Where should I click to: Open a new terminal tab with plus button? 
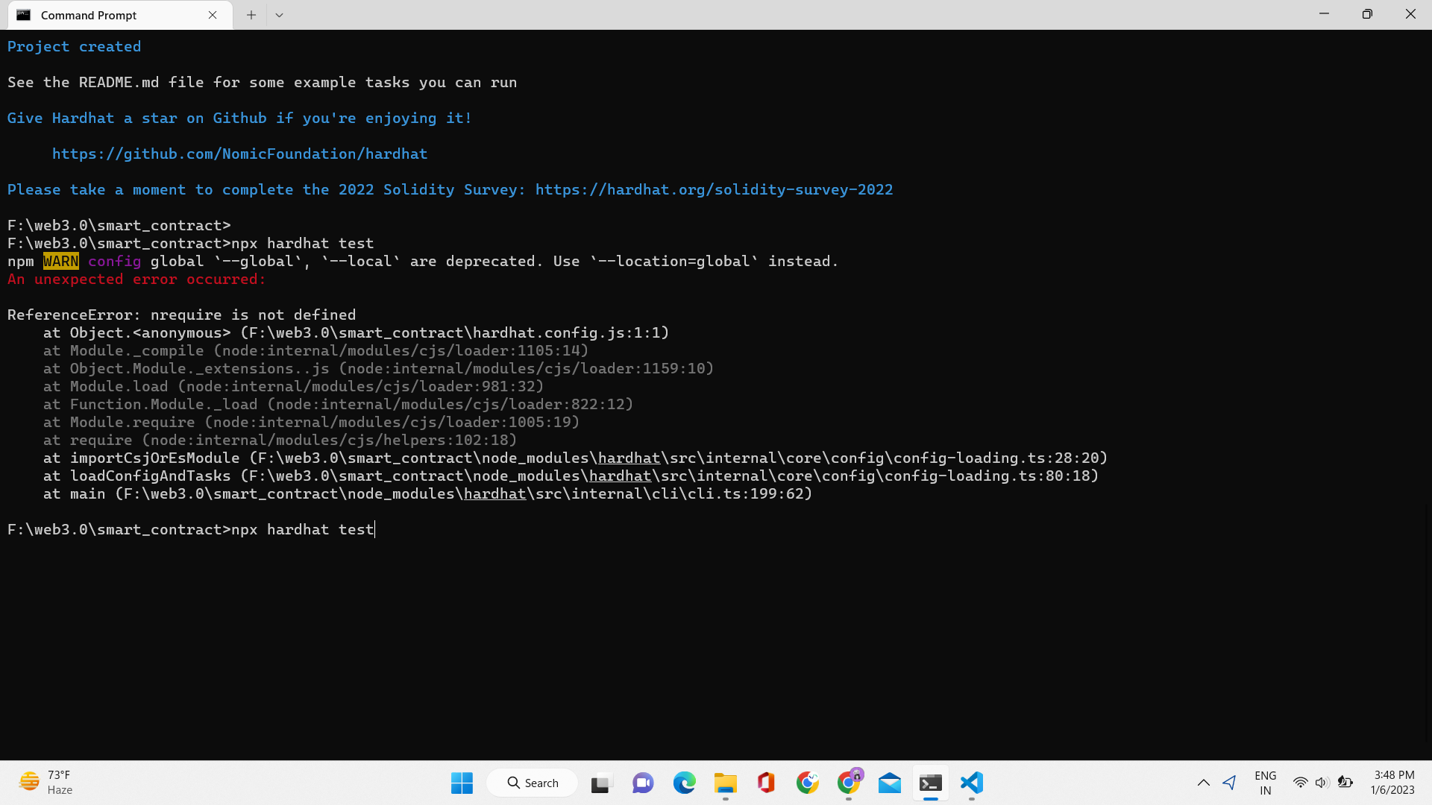251,14
